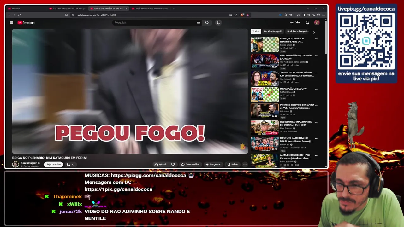The width and height of the screenshot is (404, 227).
Task: Open options for Leo Lins video
Action: pyautogui.click(x=317, y=56)
